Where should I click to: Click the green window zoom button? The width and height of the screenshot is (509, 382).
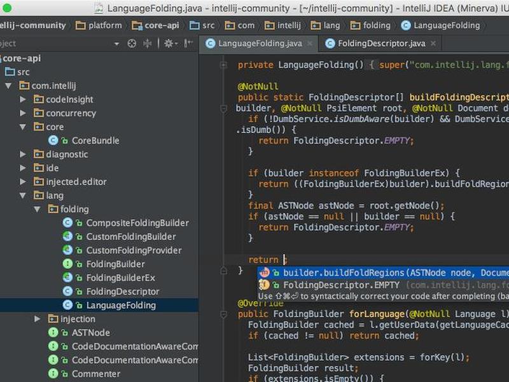[6, 8]
